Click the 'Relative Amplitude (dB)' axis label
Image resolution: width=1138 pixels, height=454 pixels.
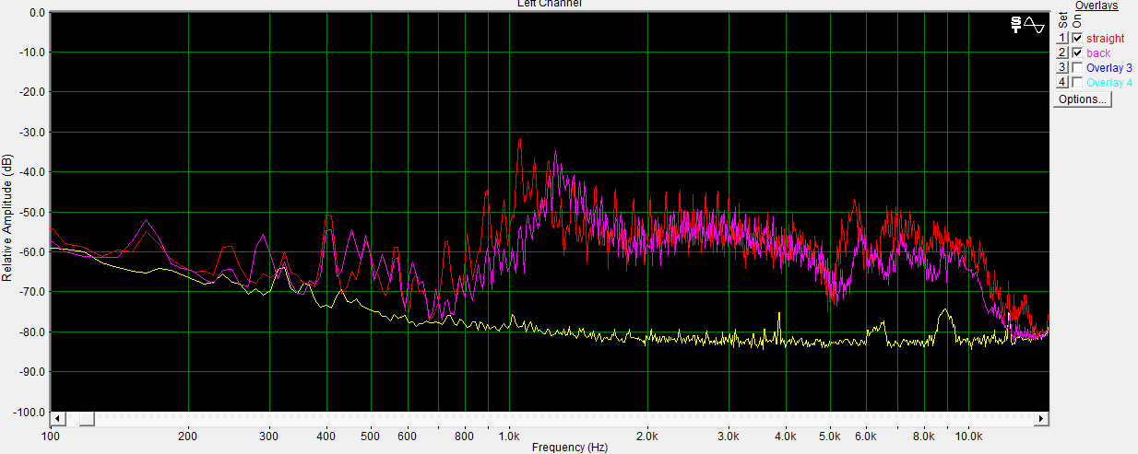[6, 217]
